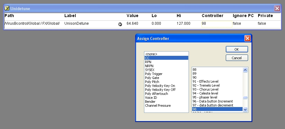This screenshot has height=129, width=285.
Task: Click the Controller column header
Action: (x=212, y=16)
